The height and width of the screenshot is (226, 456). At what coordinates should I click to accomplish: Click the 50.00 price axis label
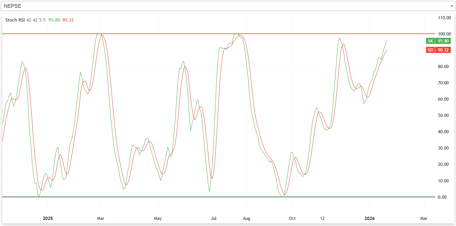444,115
